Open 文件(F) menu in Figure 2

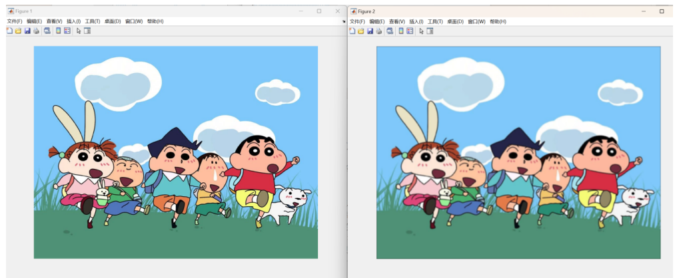(x=357, y=21)
